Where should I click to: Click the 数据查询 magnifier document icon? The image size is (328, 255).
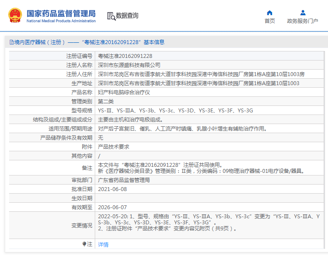tap(111, 16)
